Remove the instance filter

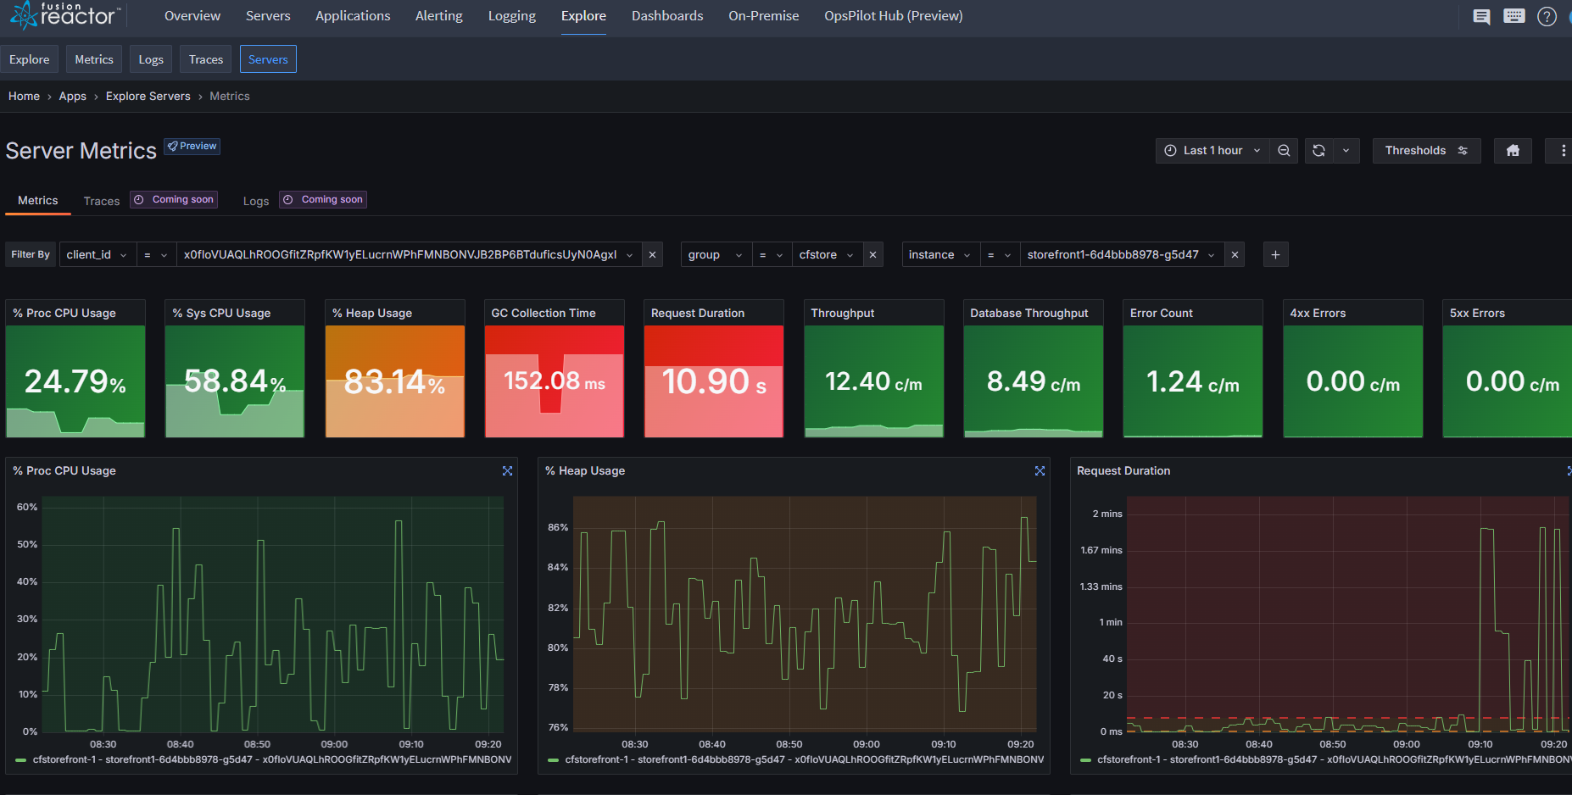point(1235,255)
